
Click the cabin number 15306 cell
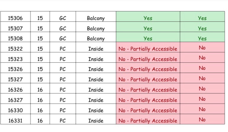(x=15, y=18)
